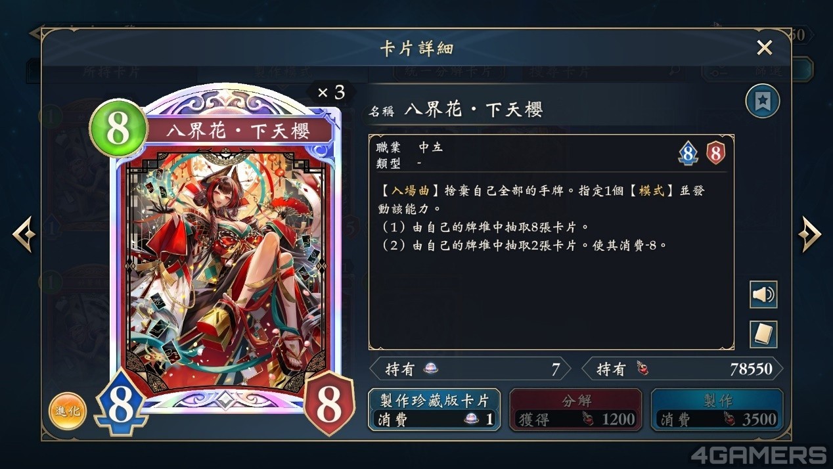
Task: Click small blue attack stat in info panel
Action: click(688, 154)
